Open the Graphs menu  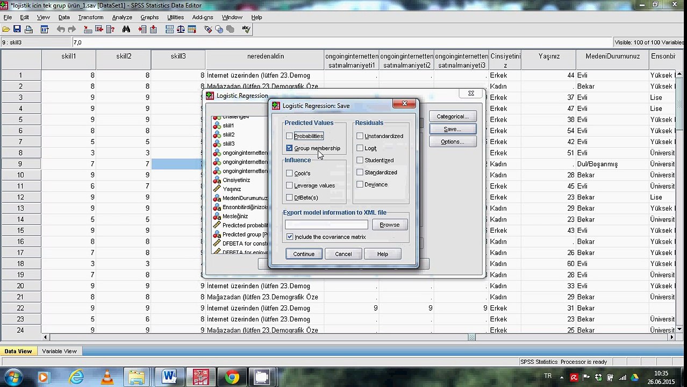pos(149,17)
